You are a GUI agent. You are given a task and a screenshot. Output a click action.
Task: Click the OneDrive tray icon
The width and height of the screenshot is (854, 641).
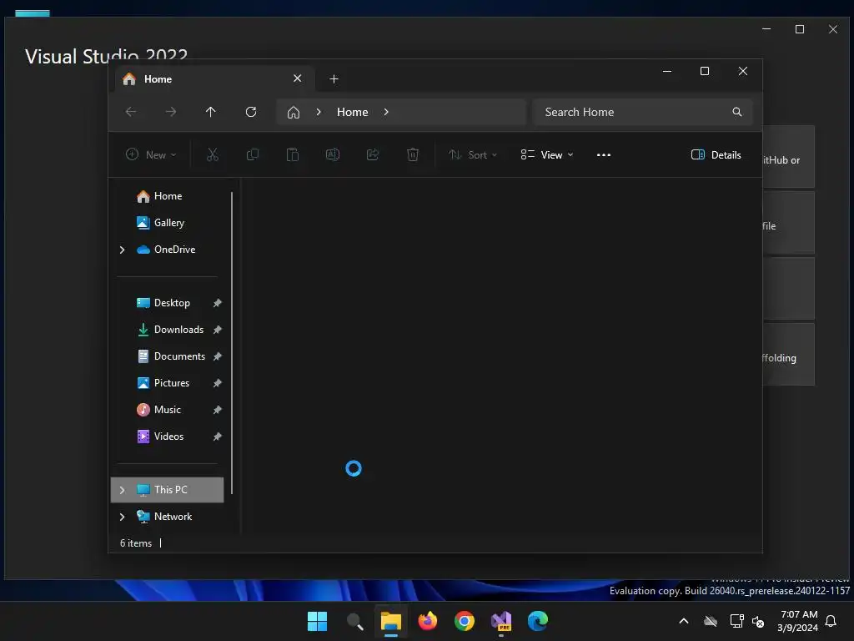(x=711, y=621)
